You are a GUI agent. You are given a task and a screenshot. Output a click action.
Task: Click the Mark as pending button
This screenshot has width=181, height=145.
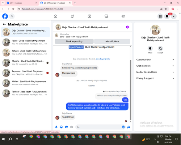click(74, 41)
